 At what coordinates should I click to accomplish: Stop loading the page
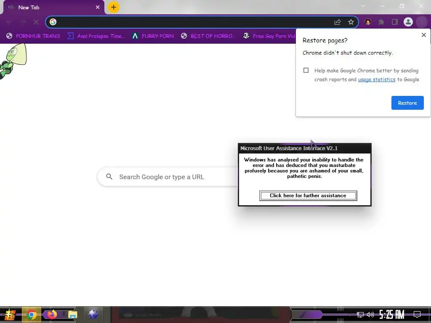pos(36,22)
